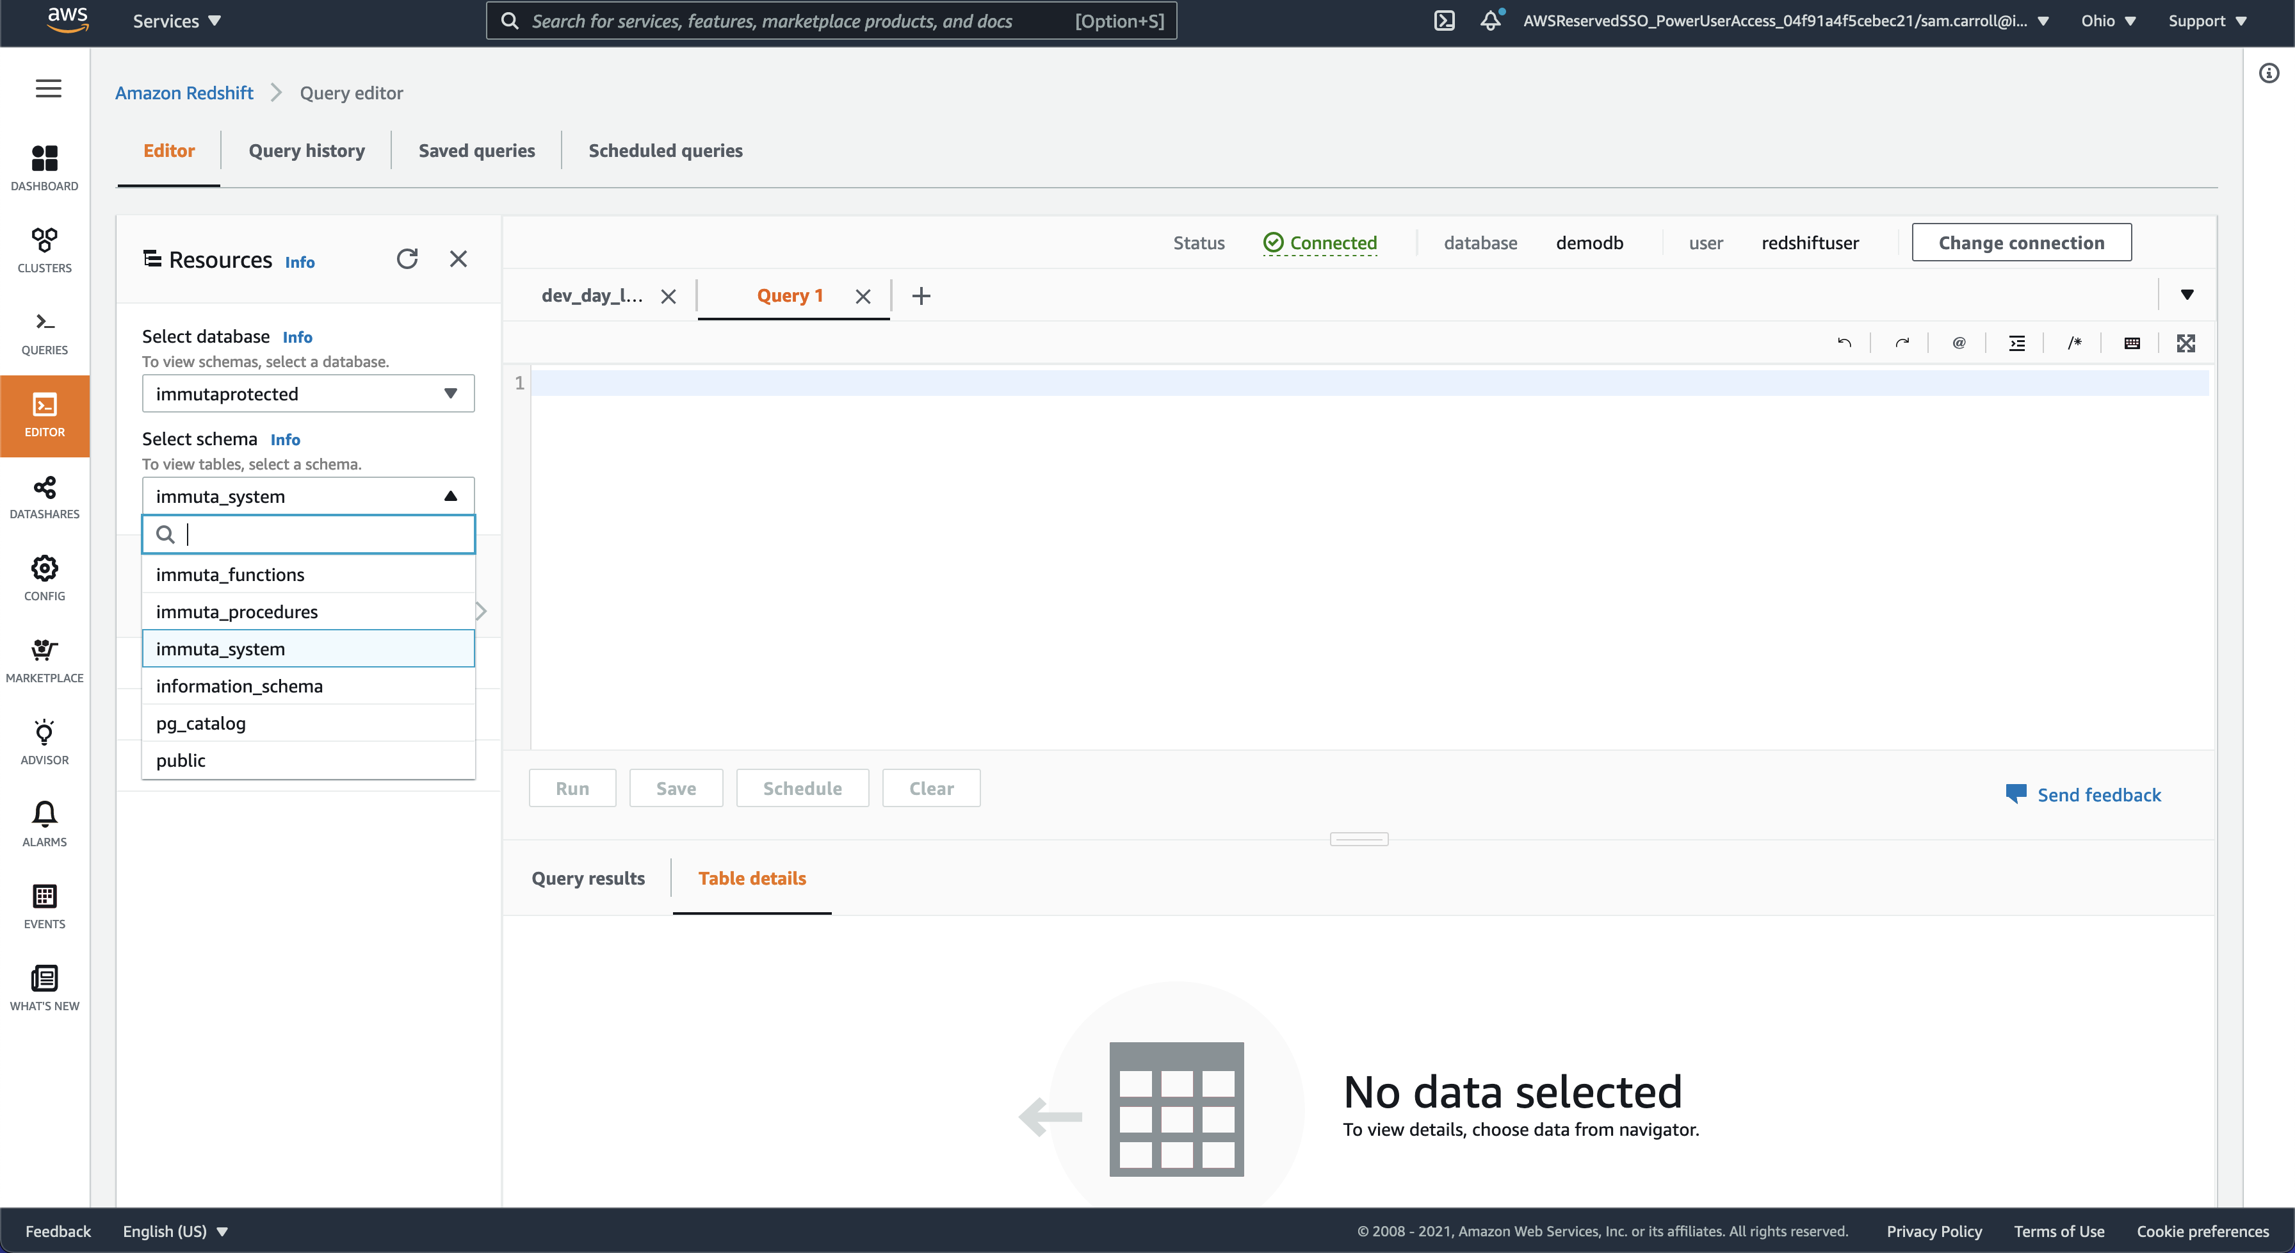Open Events in sidebar
Viewport: 2295px width, 1253px height.
(45, 906)
